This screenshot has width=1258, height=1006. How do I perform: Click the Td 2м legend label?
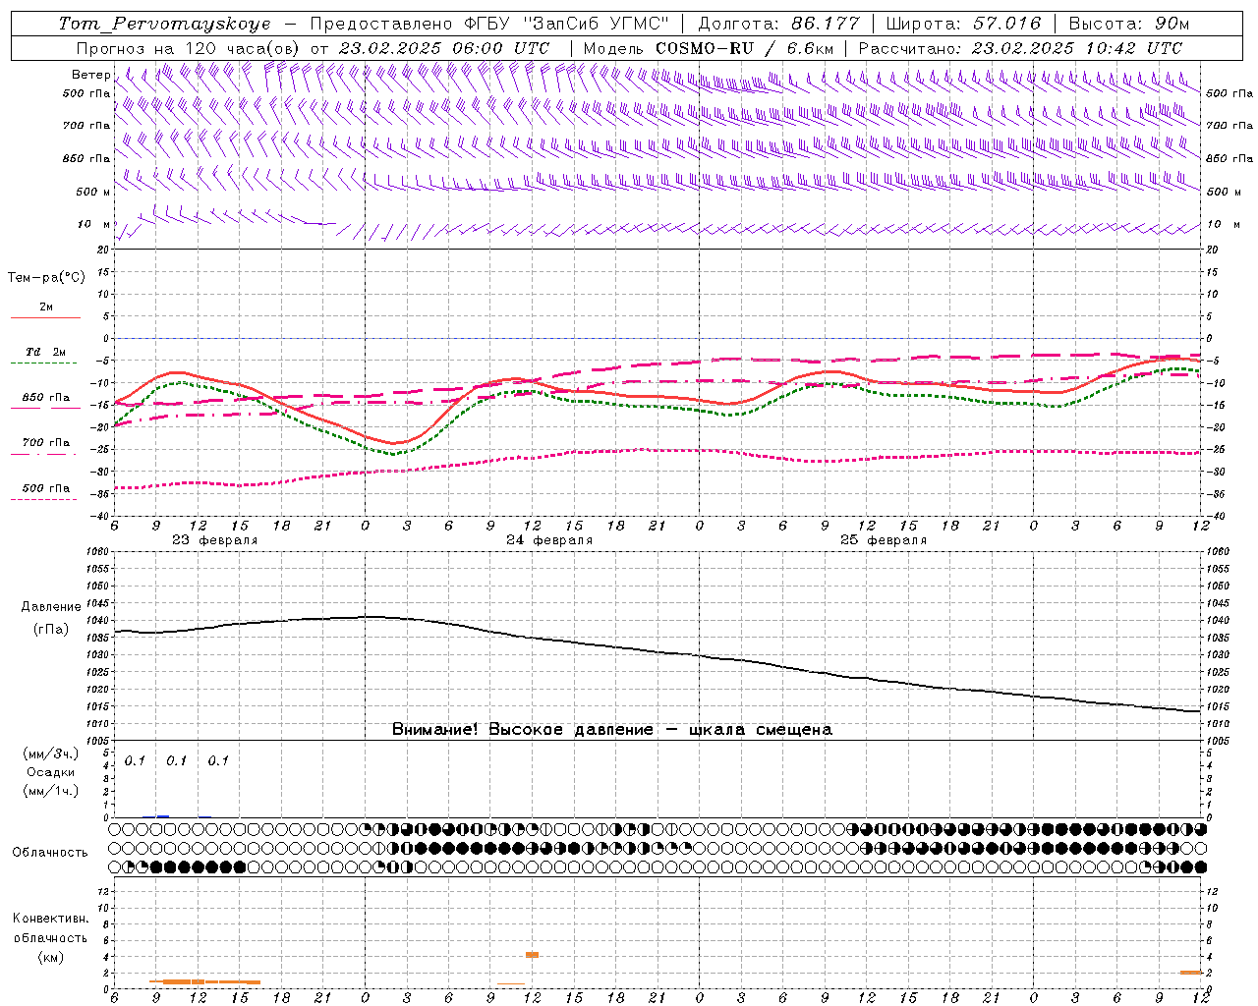[45, 352]
